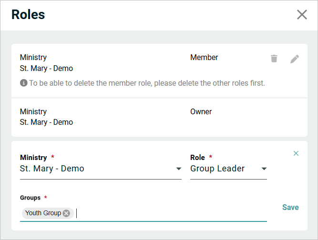Click the info icon beside delete notice
Screen dimensions: 318x240
(23, 83)
